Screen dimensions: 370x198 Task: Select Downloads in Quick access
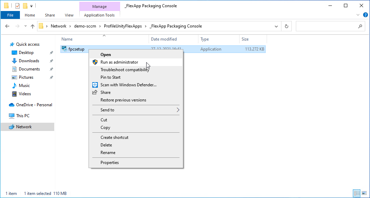[x=29, y=61]
